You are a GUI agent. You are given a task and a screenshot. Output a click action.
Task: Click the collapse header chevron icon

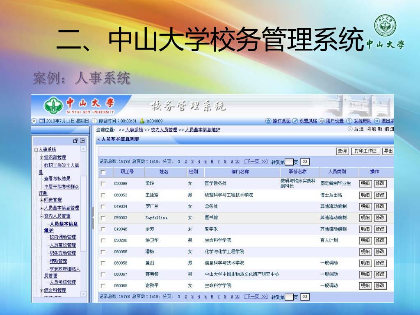(34, 121)
